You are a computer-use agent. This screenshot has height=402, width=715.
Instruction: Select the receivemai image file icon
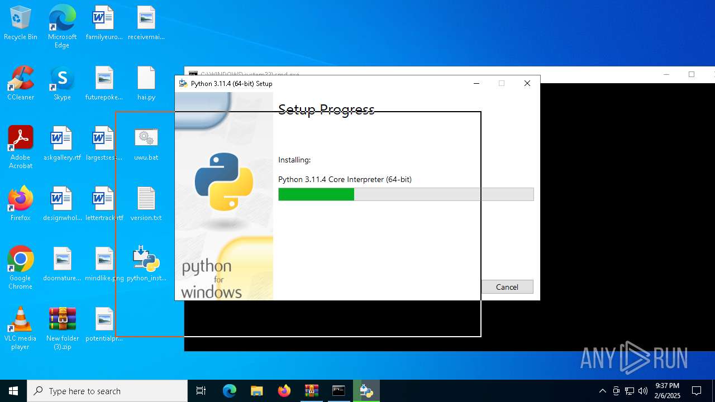(146, 23)
